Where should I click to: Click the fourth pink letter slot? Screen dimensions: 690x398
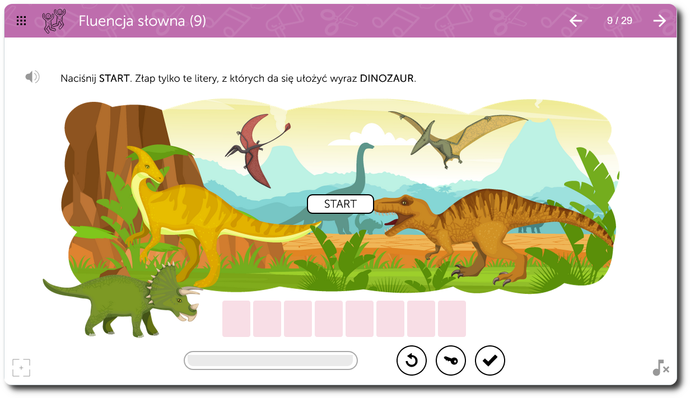(329, 319)
